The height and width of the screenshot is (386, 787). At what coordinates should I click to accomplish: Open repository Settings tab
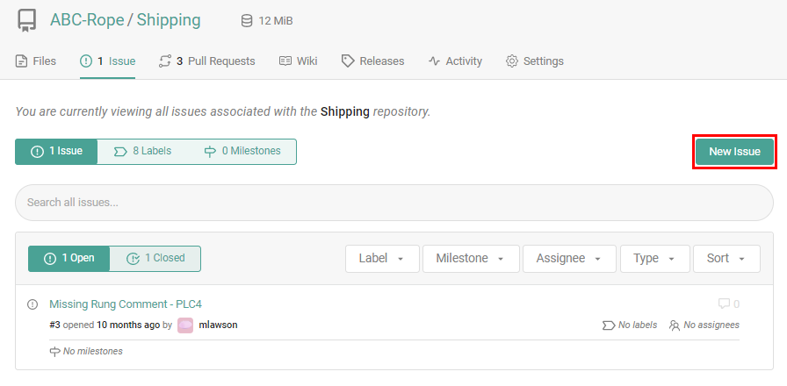(534, 61)
